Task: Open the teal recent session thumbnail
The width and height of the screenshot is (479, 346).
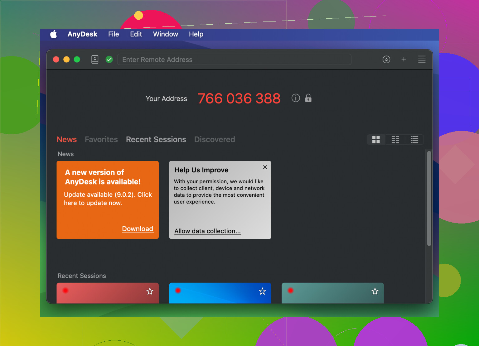Action: point(333,293)
